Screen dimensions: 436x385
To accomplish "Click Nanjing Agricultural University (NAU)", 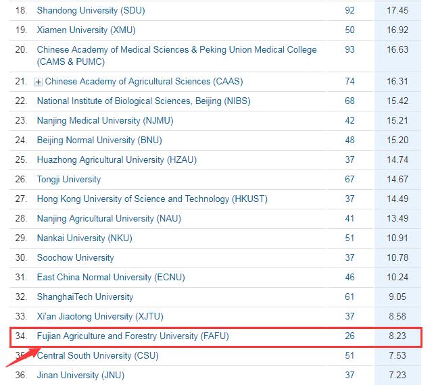I will tap(109, 219).
